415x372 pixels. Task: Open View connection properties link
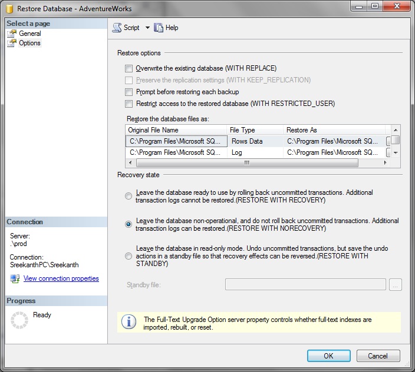click(x=61, y=278)
